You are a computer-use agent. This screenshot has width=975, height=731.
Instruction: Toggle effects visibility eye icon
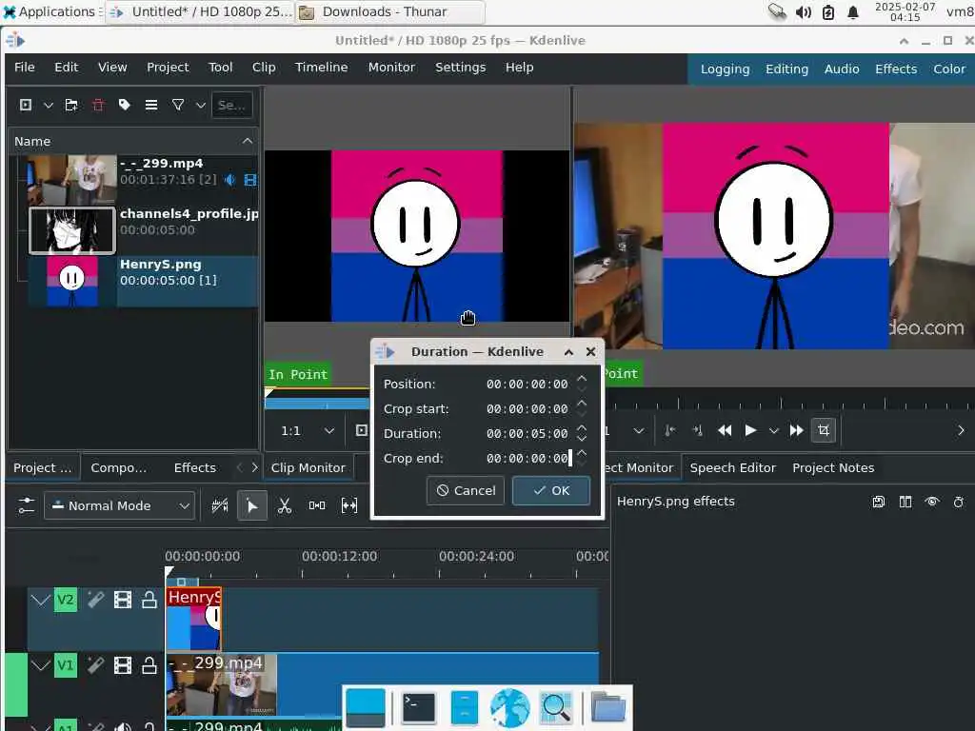tap(932, 502)
